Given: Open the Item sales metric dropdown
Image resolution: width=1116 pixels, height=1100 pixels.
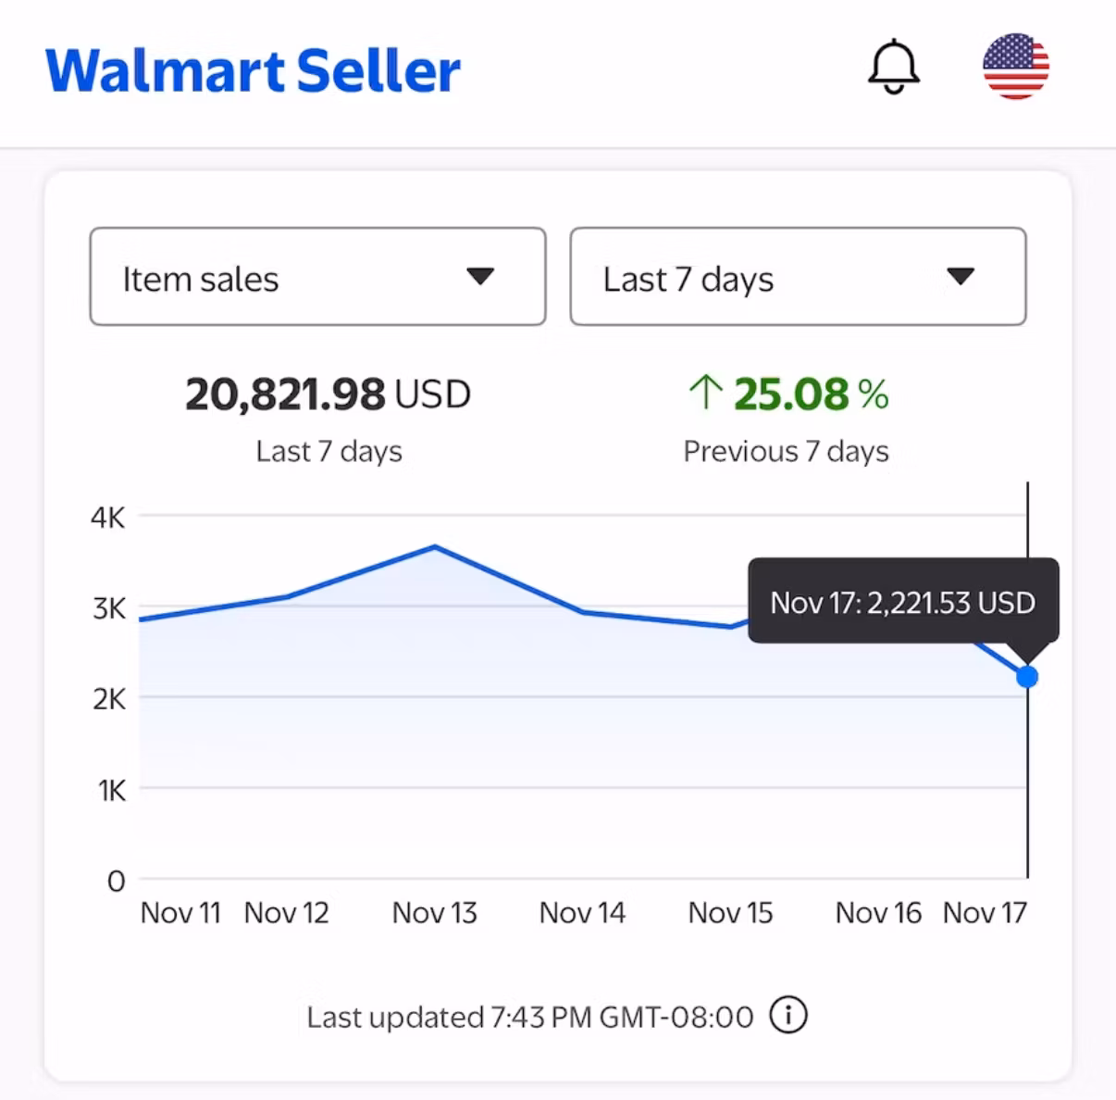Looking at the screenshot, I should point(317,277).
